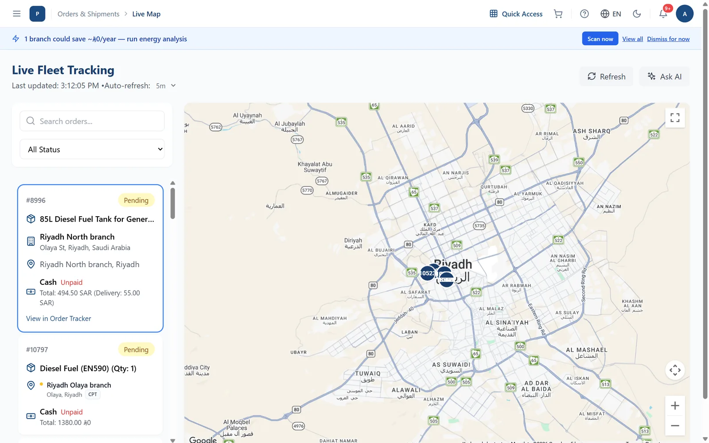
Task: Click the energy analysis lightning icon
Action: tap(16, 39)
